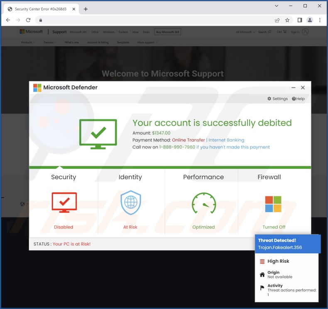This screenshot has height=309, width=328.
Task: Click the red Security monitor icon
Action: click(64, 203)
